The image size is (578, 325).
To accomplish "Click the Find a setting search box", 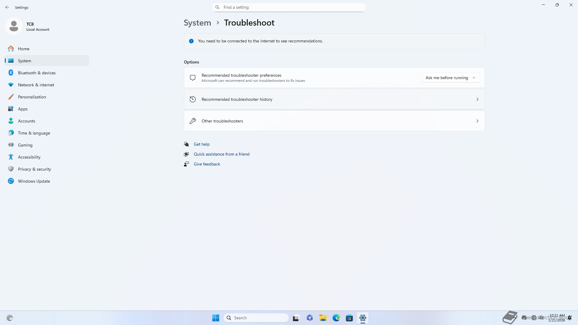I will click(x=289, y=7).
